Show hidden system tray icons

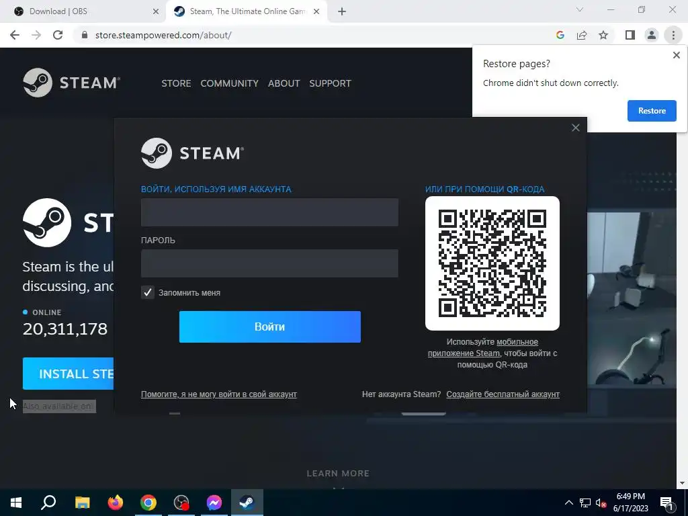[x=568, y=503]
